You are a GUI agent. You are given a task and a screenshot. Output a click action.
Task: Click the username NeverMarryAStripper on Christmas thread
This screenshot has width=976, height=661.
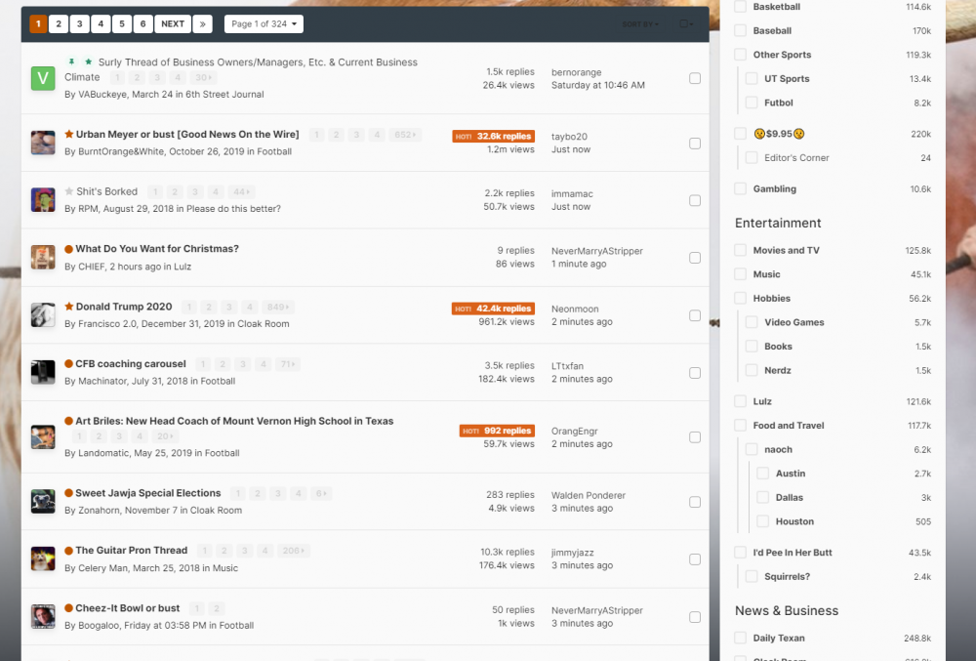[596, 251]
